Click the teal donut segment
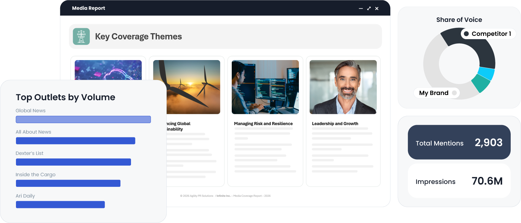 pyautogui.click(x=481, y=83)
